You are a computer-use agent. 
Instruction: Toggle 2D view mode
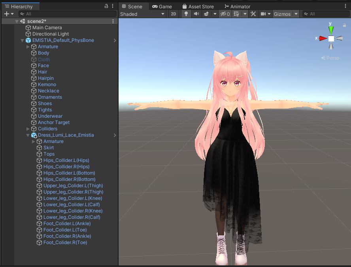(174, 14)
